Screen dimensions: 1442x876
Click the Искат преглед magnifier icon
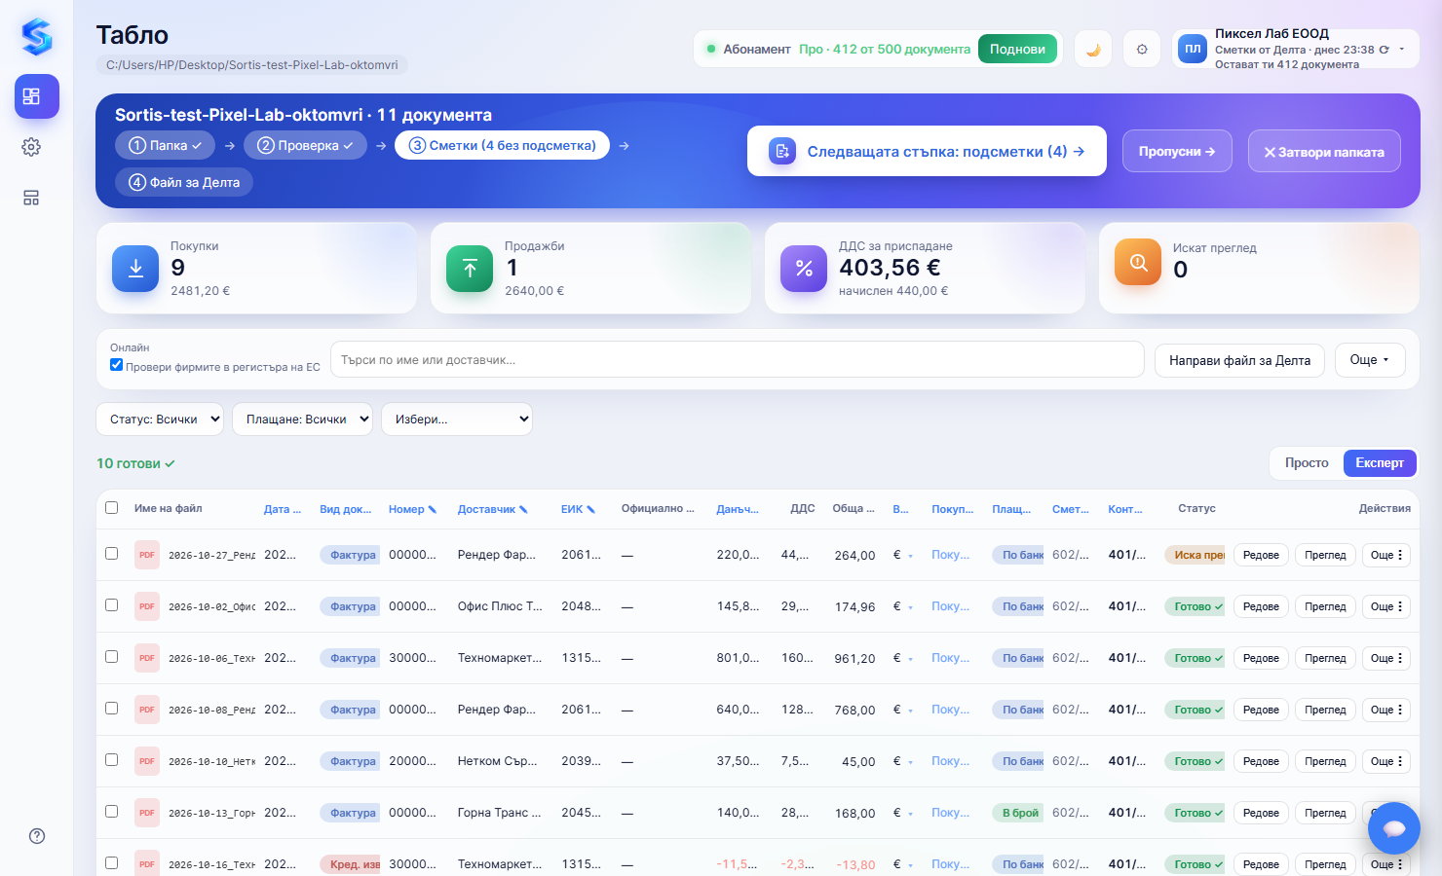pyautogui.click(x=1138, y=262)
